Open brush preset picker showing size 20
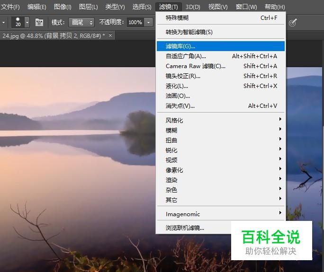This screenshot has height=272, width=324. pyautogui.click(x=20, y=22)
